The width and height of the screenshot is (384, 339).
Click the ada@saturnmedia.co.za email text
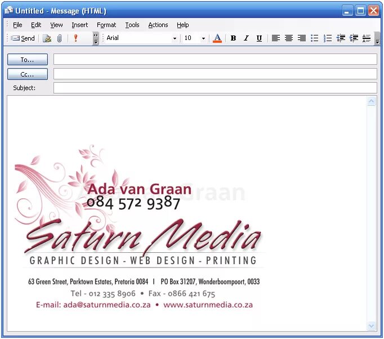pos(107,305)
